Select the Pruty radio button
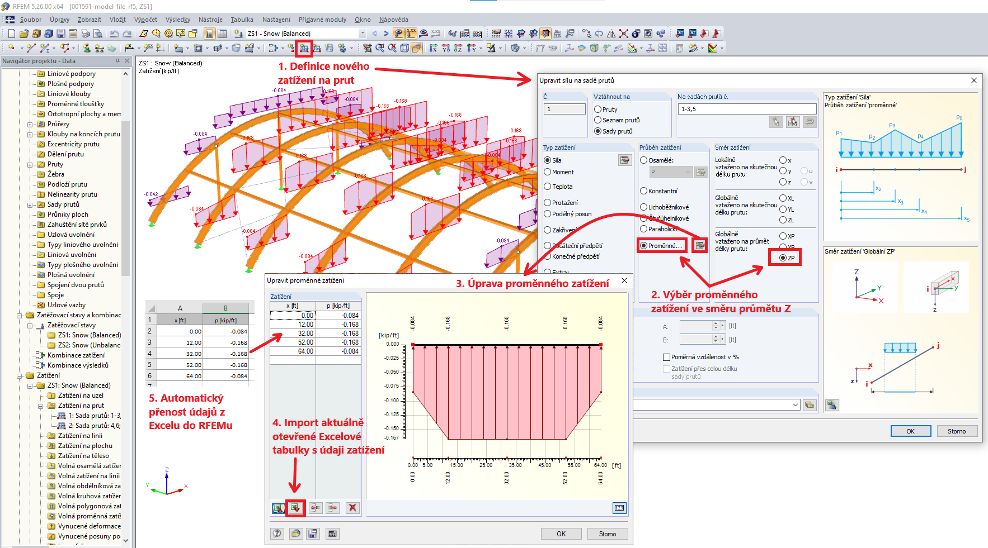This screenshot has height=548, width=988. pyautogui.click(x=597, y=109)
